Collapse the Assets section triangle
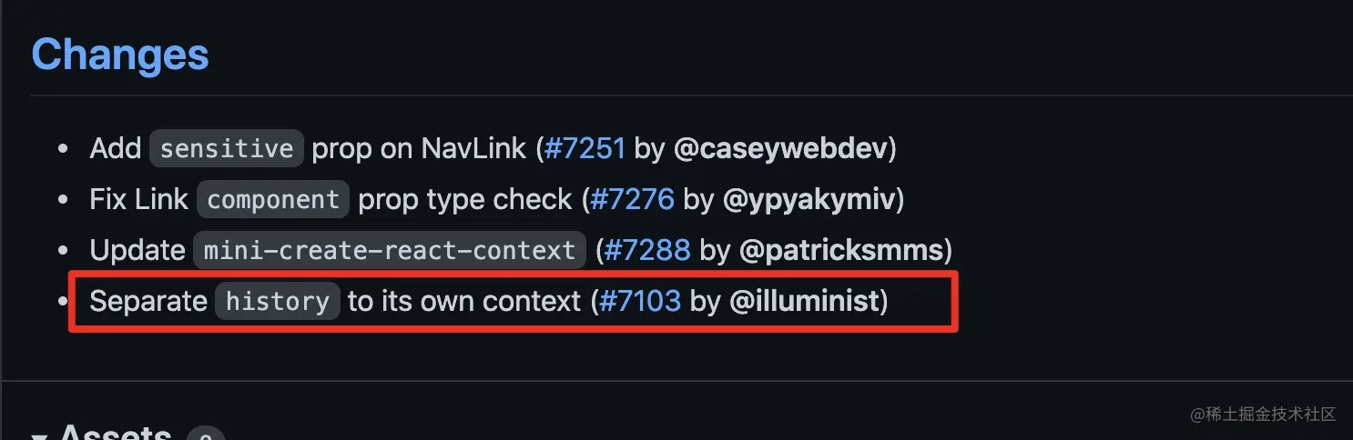The width and height of the screenshot is (1353, 440). point(39,435)
